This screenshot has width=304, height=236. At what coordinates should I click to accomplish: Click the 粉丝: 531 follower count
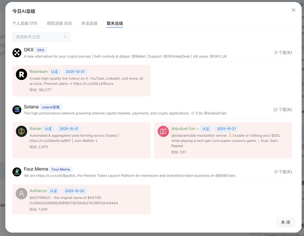179,152
